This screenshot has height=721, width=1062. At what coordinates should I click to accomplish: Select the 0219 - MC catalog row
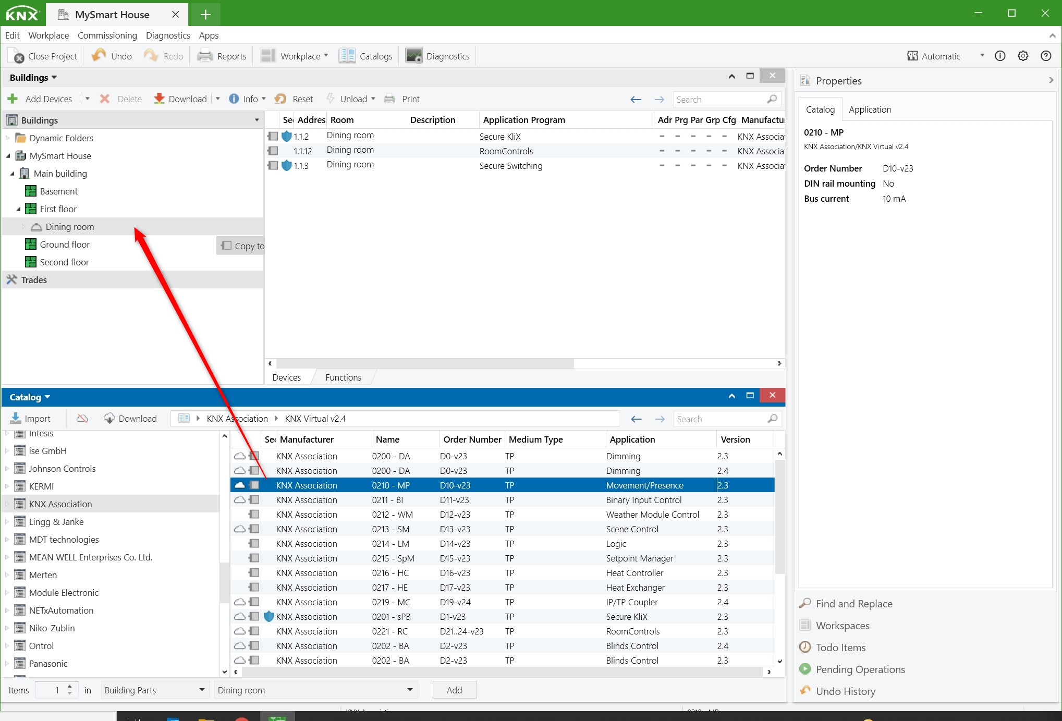503,602
